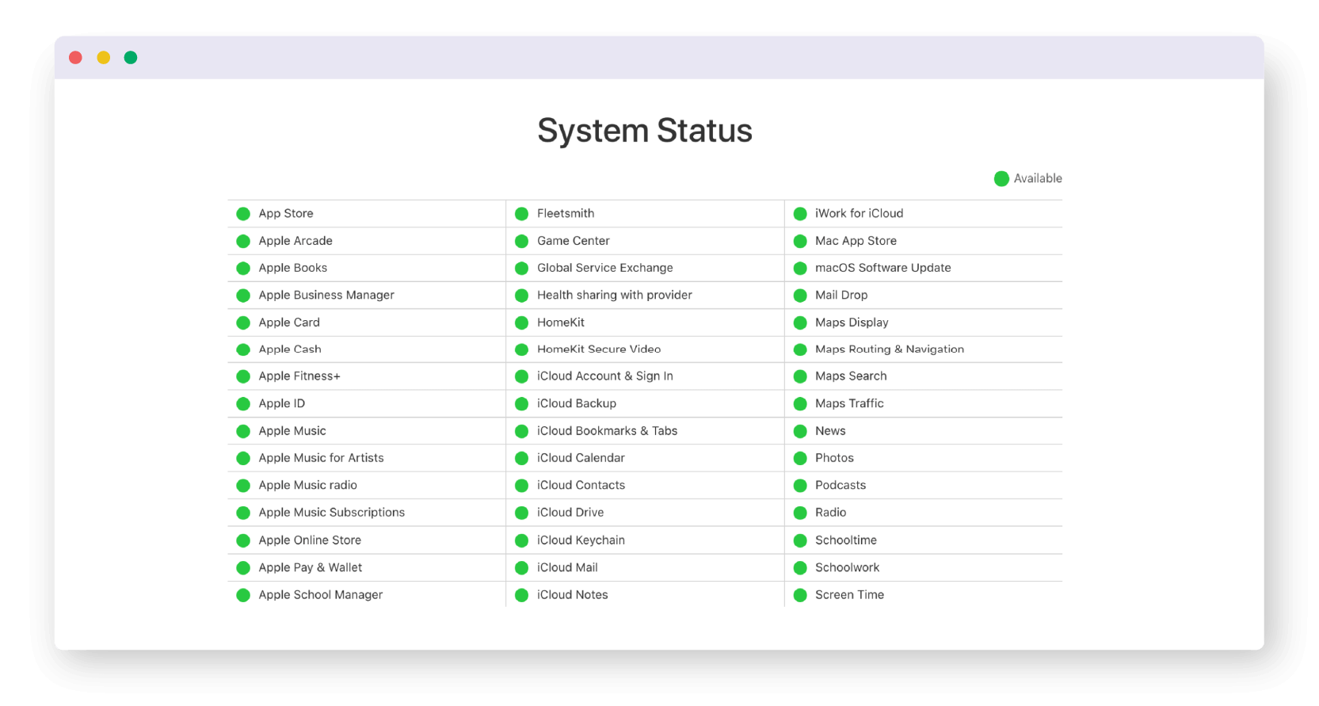Screen dimensions: 1319x706
Task: Close the window with the red button
Action: (x=76, y=57)
